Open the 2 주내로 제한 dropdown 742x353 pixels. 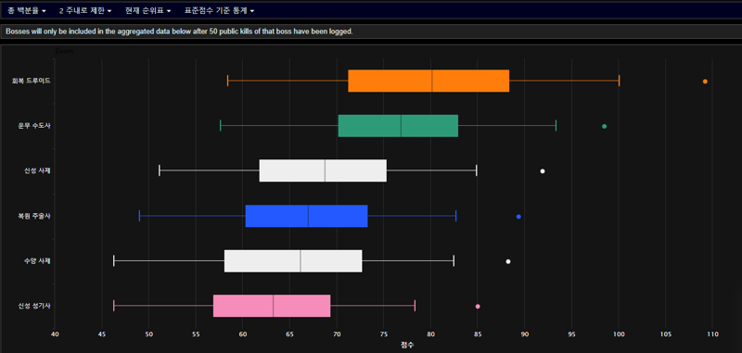pyautogui.click(x=85, y=10)
